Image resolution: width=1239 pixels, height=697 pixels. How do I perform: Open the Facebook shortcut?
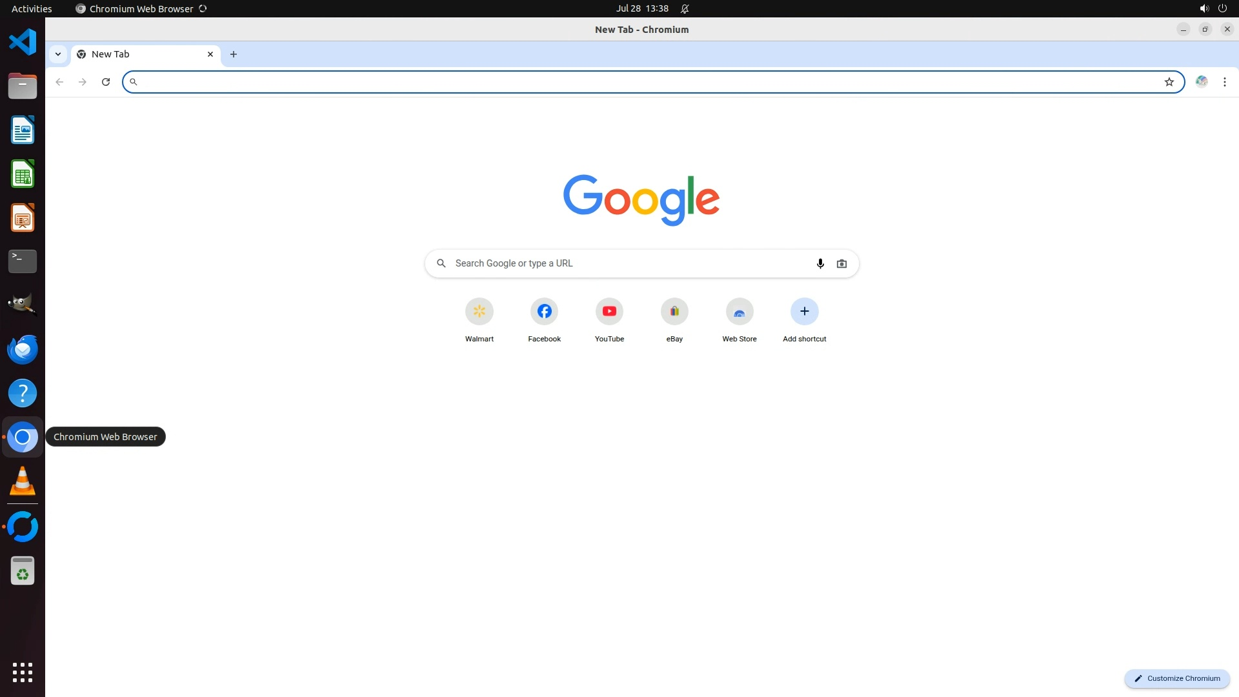(544, 312)
